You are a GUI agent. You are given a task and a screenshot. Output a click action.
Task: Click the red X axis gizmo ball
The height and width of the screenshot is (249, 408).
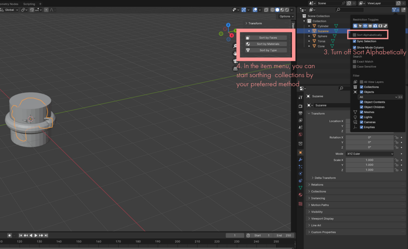point(231,35)
